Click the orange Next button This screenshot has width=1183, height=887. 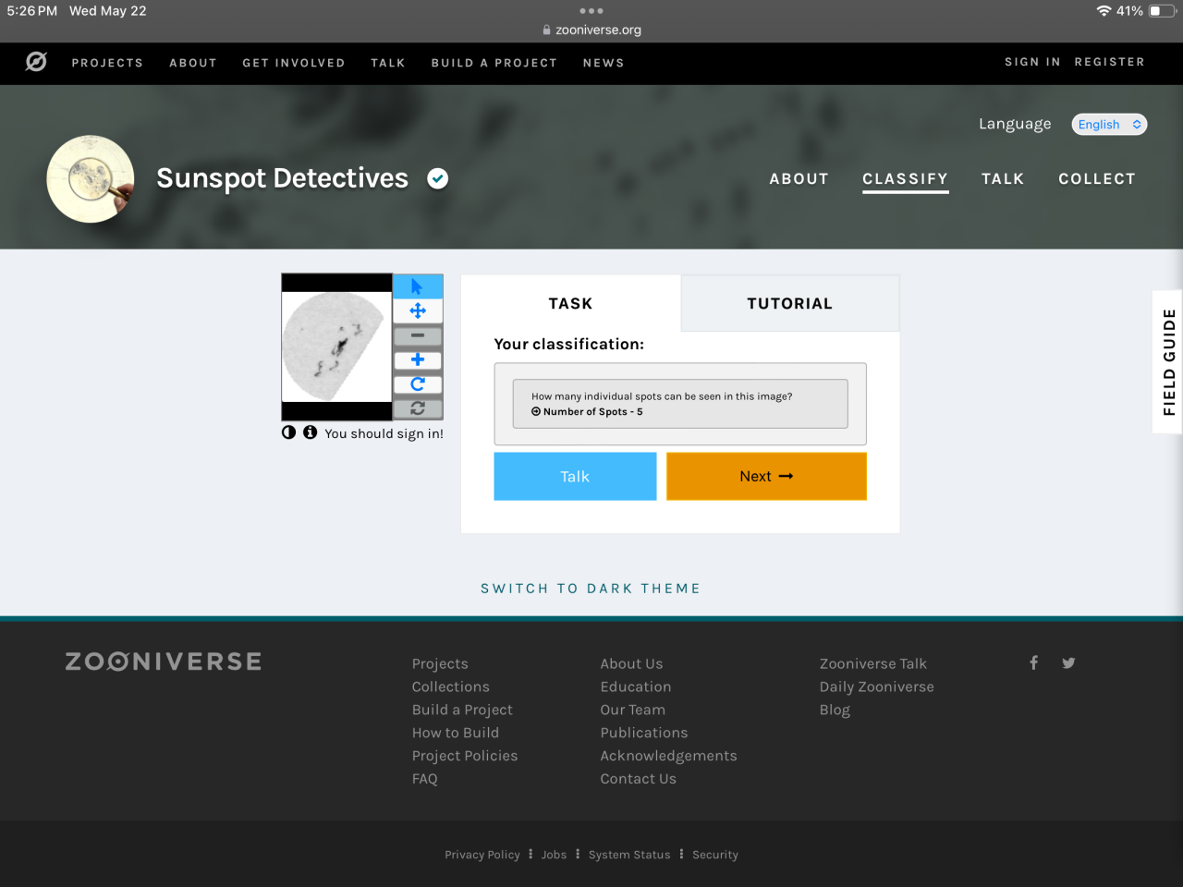tap(766, 476)
